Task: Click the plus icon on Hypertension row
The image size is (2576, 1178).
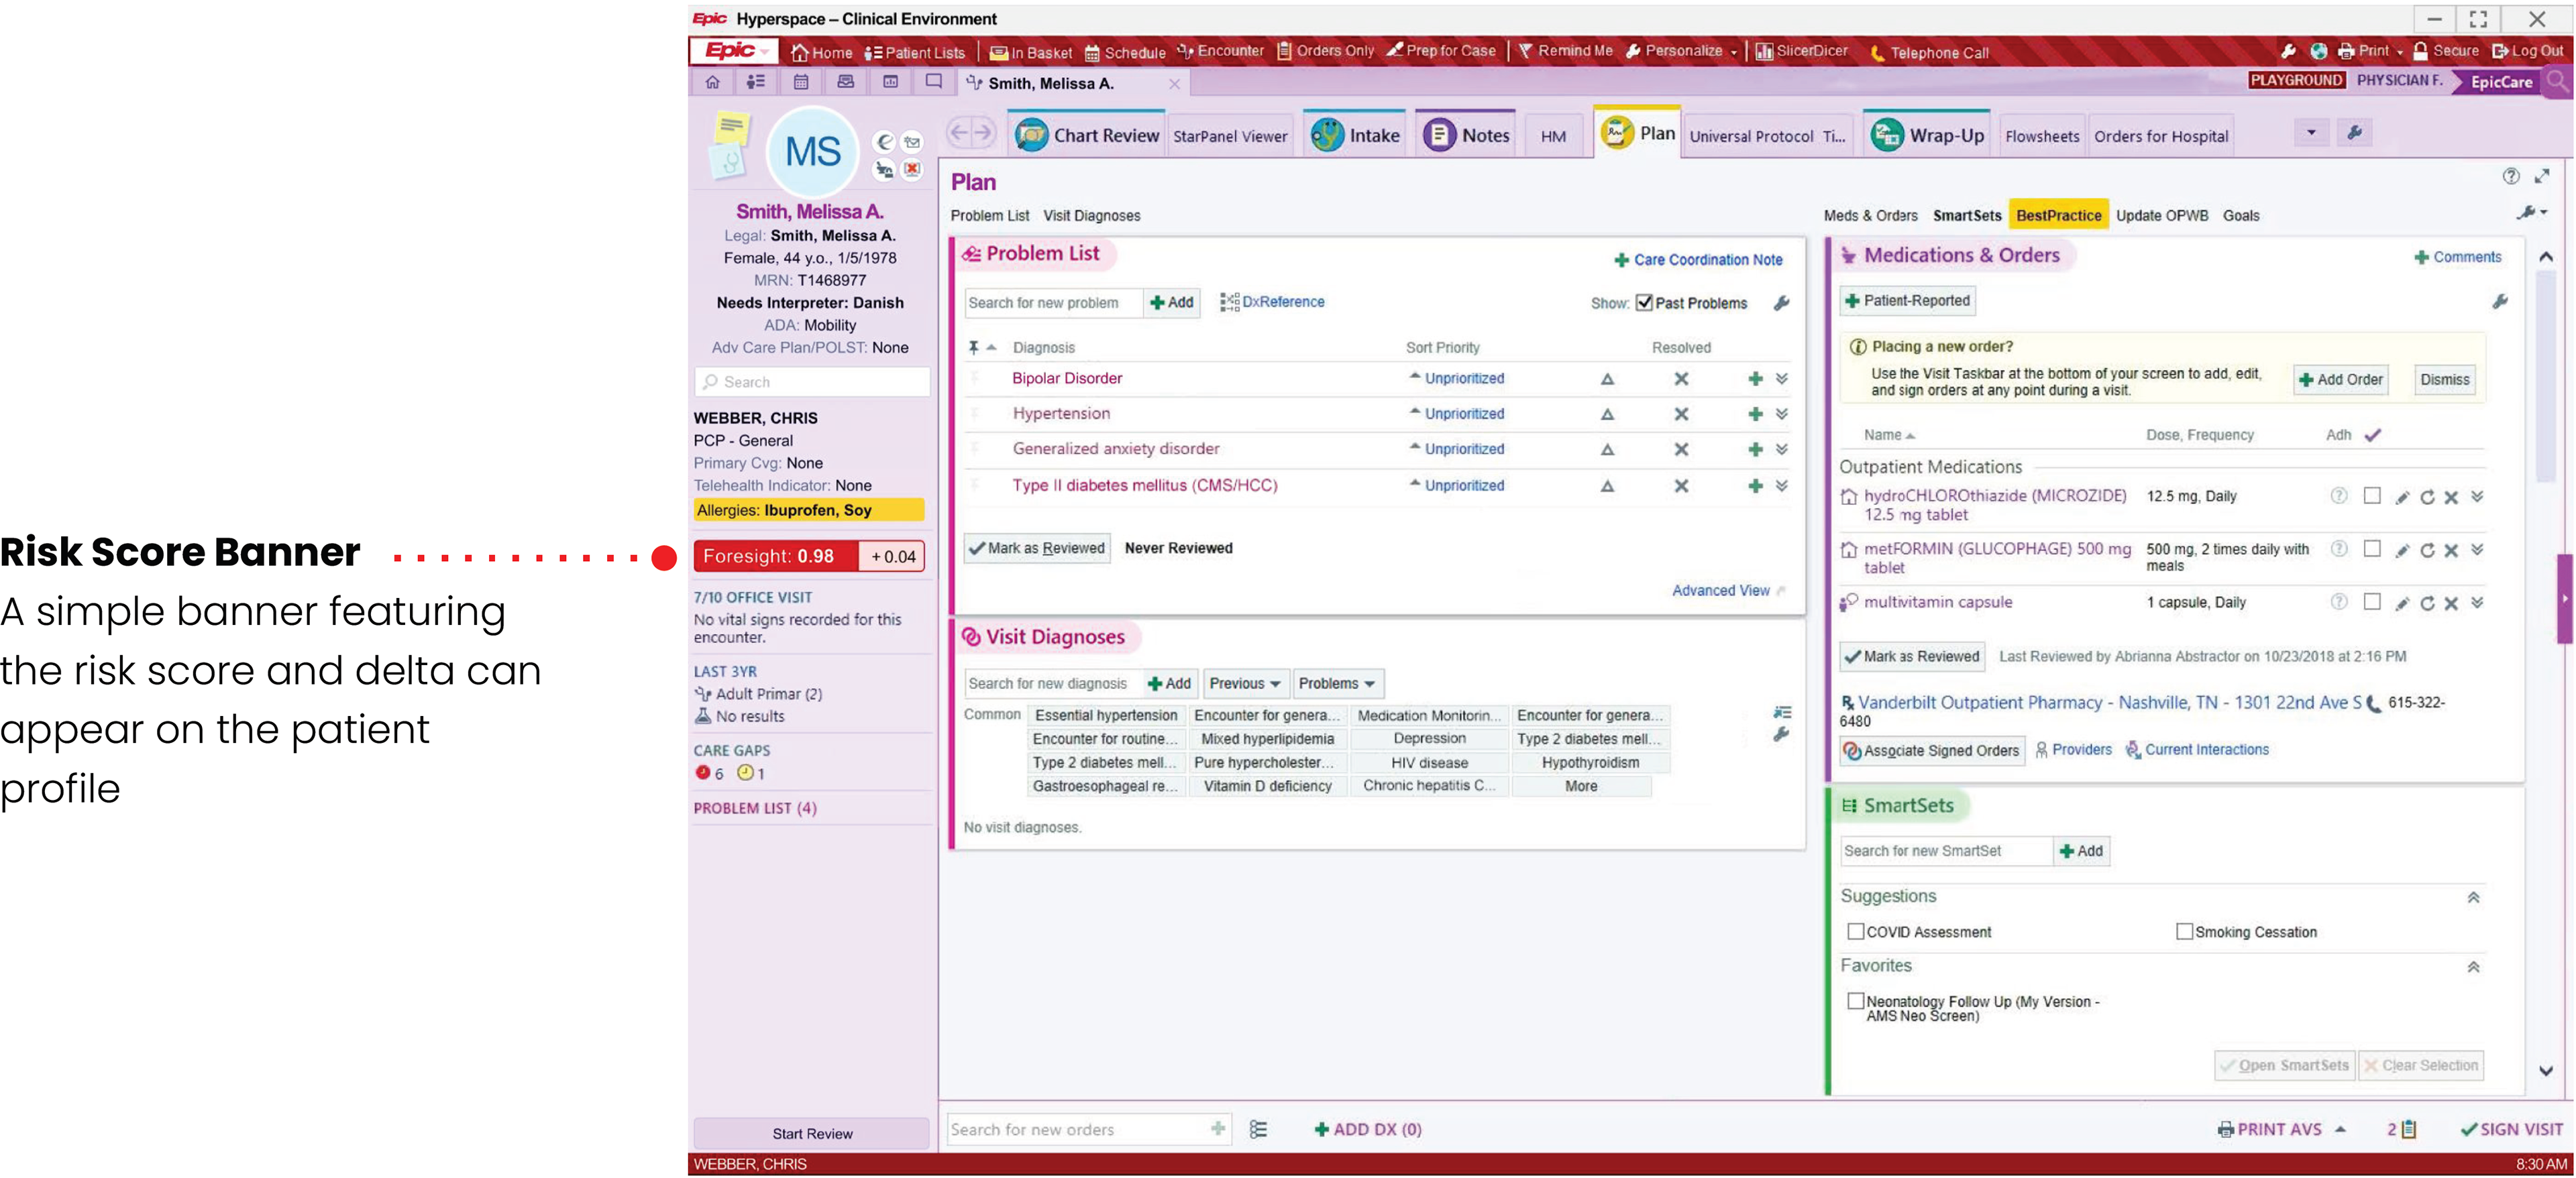Action: coord(1754,414)
